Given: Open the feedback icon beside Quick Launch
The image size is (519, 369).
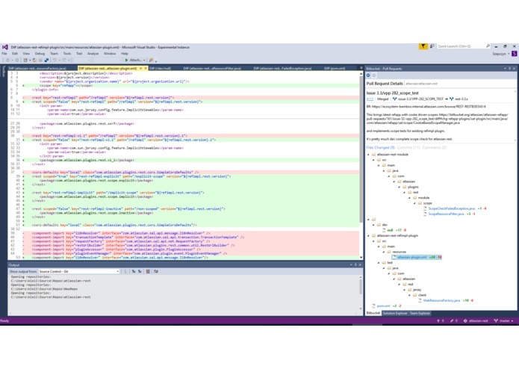Looking at the screenshot, I should tap(432, 46).
